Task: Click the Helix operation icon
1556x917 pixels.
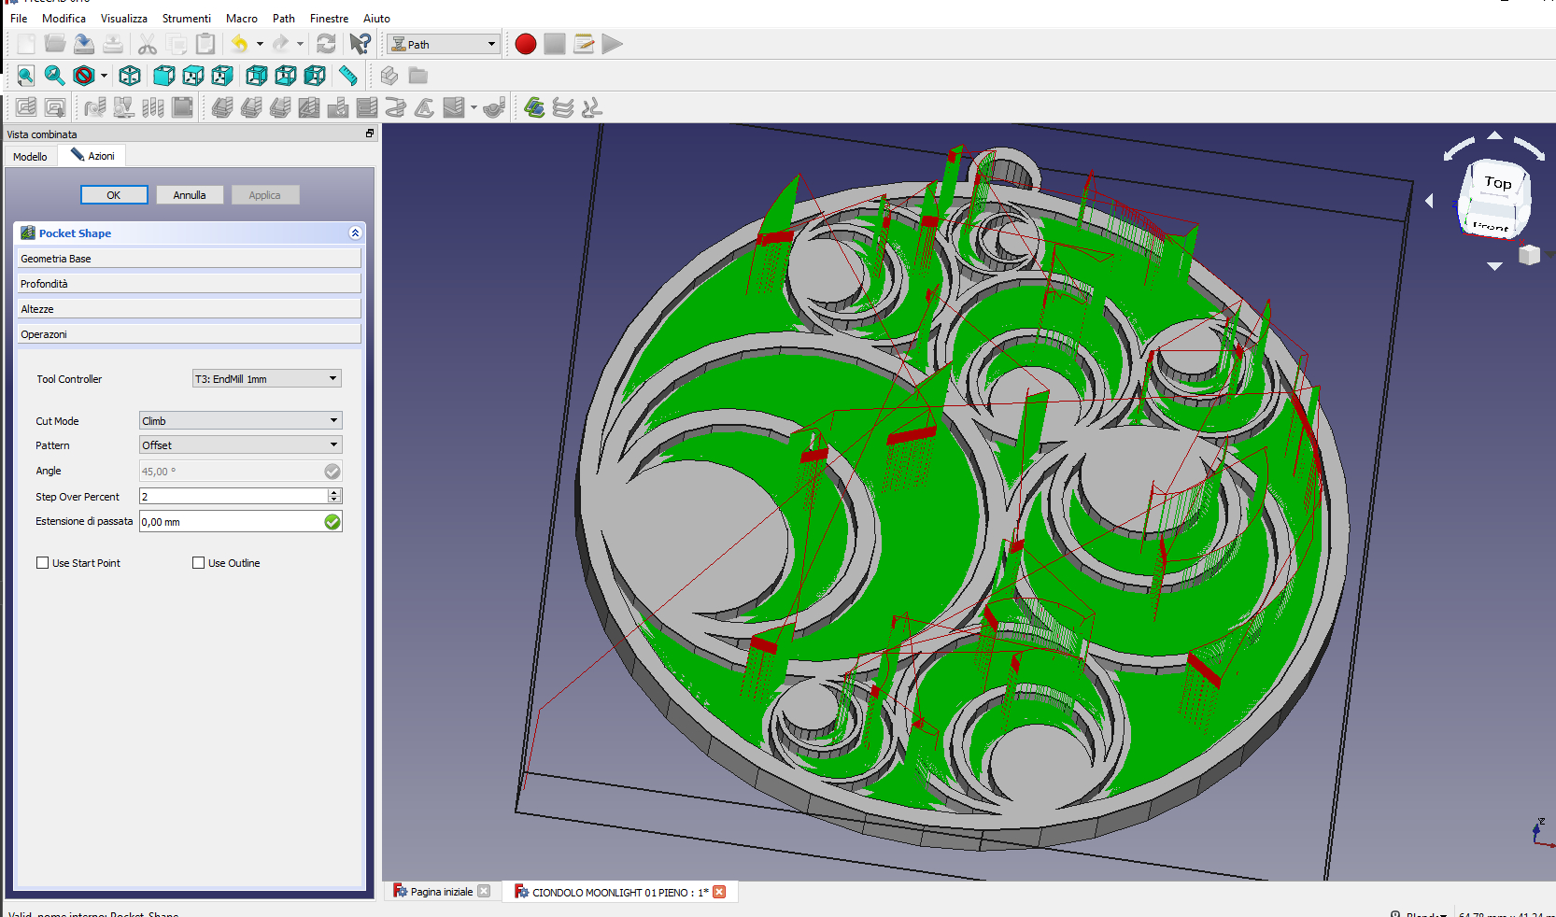Action: pyautogui.click(x=396, y=107)
